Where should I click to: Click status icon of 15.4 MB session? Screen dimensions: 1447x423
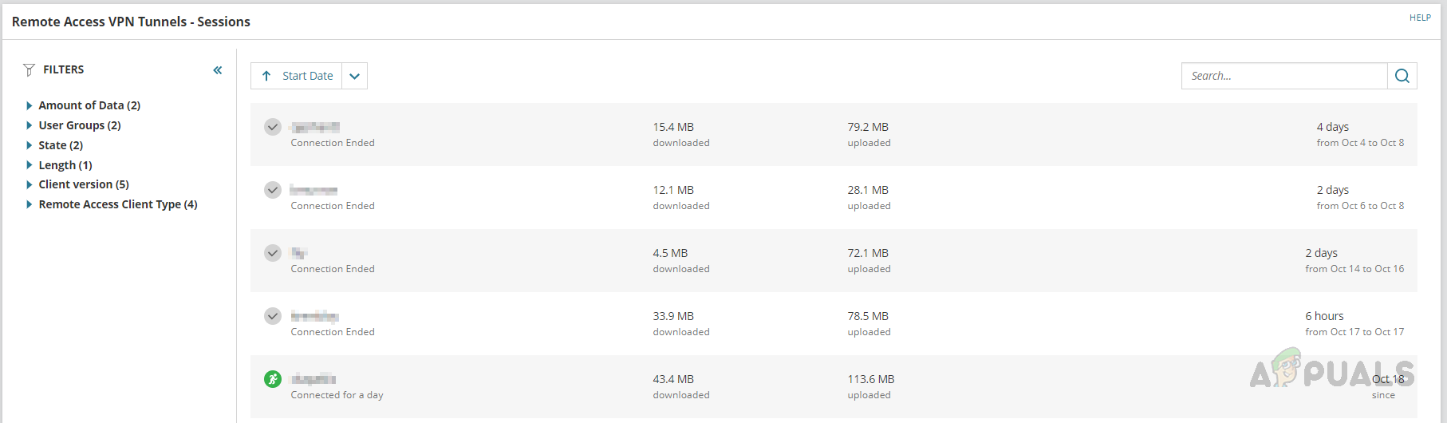(x=273, y=127)
